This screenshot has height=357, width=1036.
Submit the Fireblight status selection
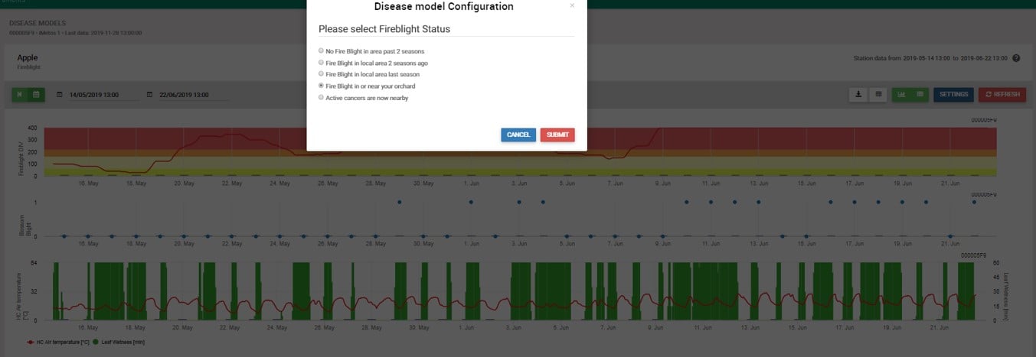tap(557, 135)
